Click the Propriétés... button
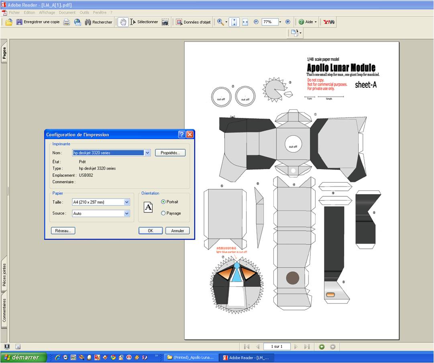 (x=170, y=153)
